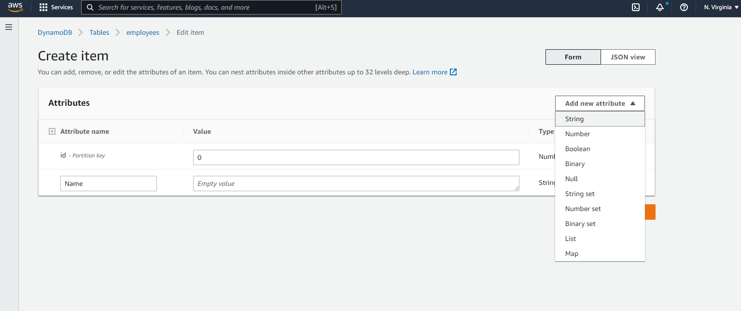Click the Name attribute name field
This screenshot has width=741, height=311.
(x=109, y=184)
